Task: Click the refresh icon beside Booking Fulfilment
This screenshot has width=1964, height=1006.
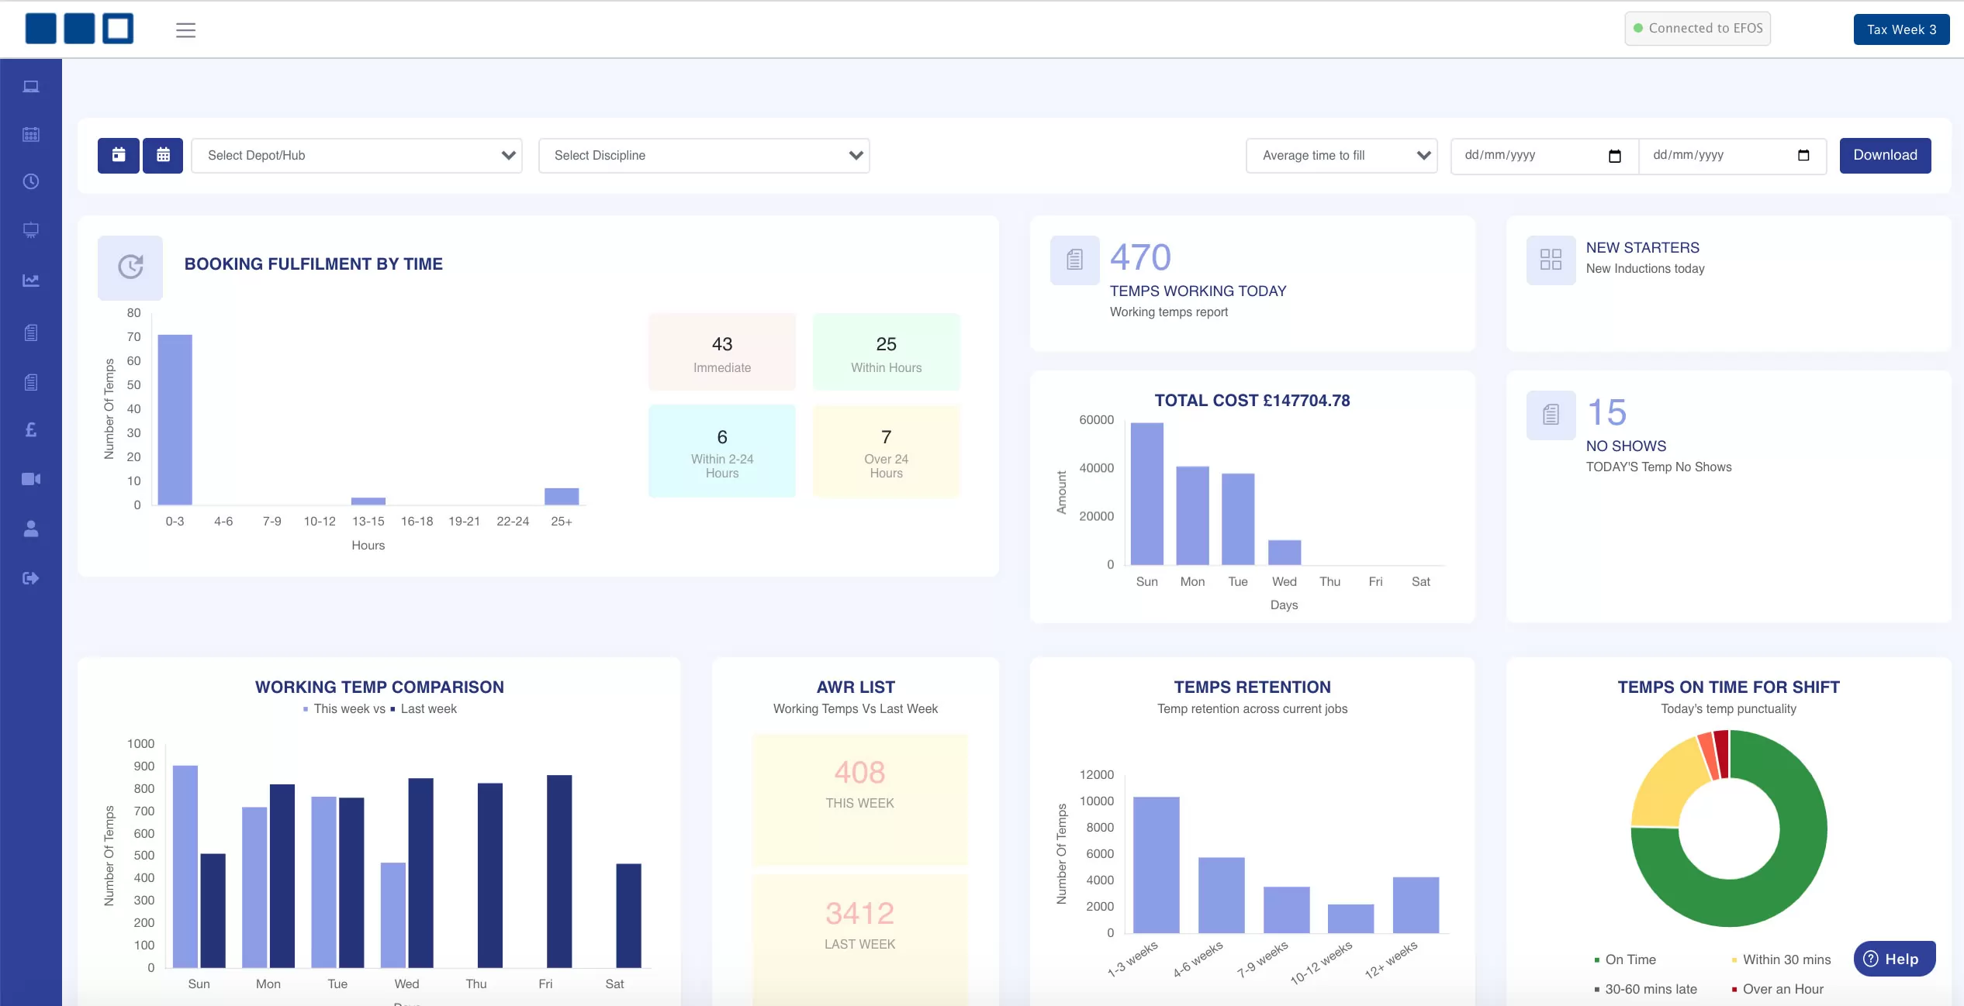Action: pos(130,266)
